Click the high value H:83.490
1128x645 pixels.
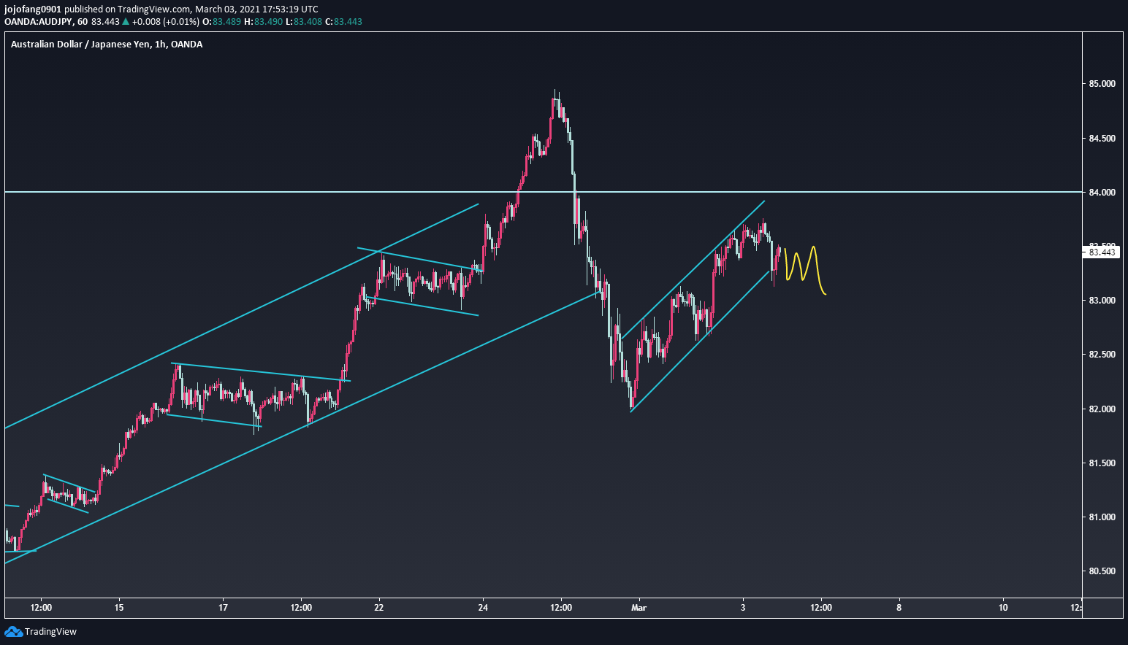coord(263,22)
